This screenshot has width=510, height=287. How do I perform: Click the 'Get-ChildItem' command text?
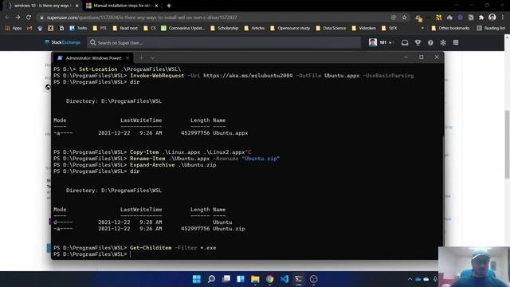click(x=151, y=248)
